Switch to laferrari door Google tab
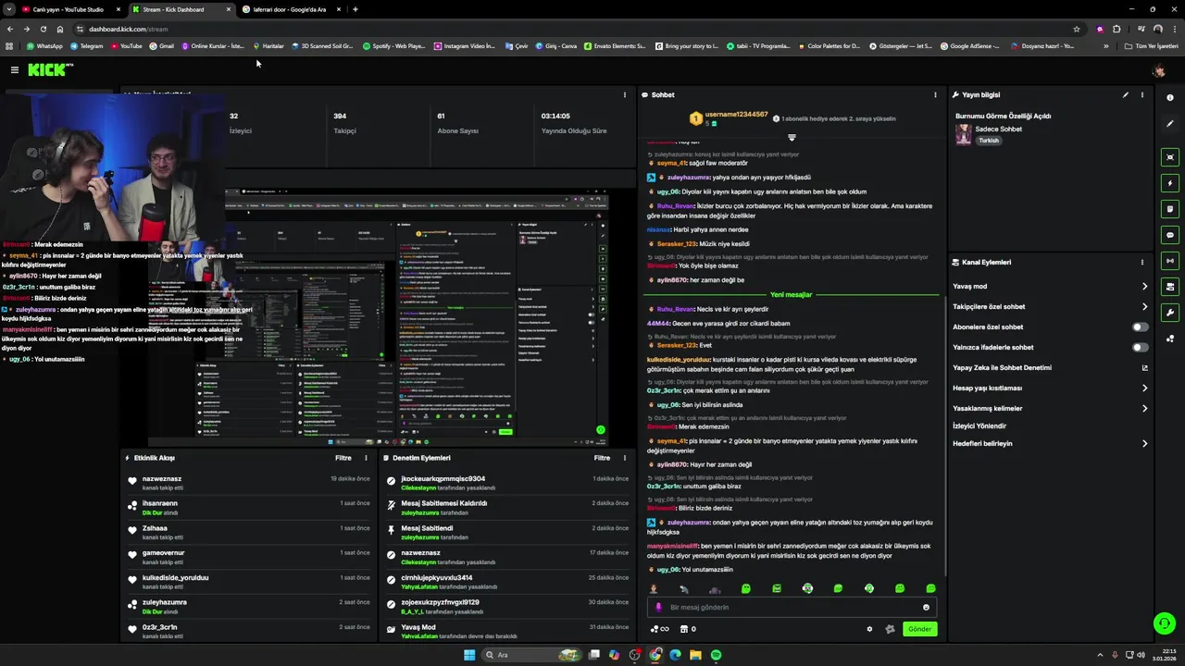Image resolution: width=1185 pixels, height=666 pixels. pos(290,9)
